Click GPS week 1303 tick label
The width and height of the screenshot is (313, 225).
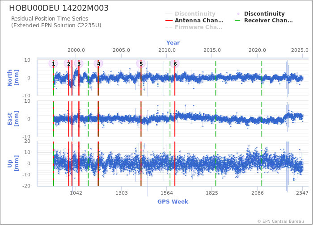[x=121, y=193]
